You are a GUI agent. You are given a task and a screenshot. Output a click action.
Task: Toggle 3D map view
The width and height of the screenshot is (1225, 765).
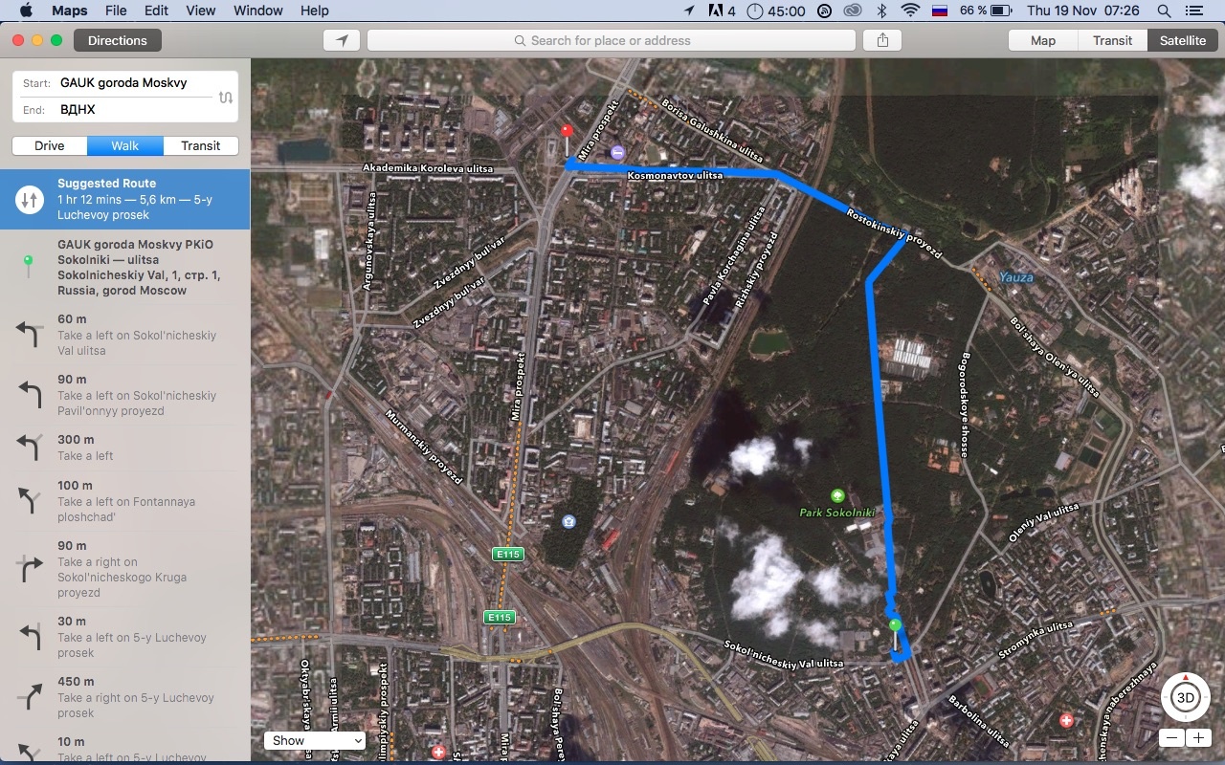point(1185,697)
